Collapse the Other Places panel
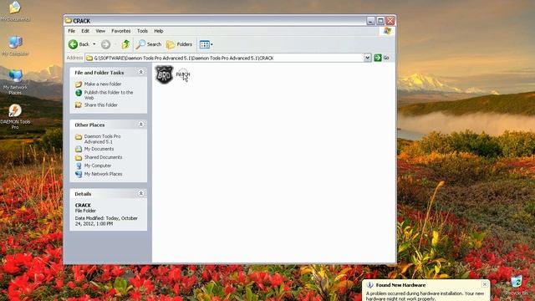This screenshot has height=301, width=535. pyautogui.click(x=141, y=125)
